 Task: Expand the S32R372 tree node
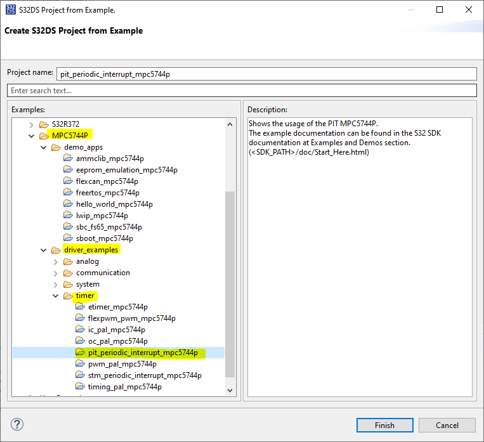click(32, 125)
